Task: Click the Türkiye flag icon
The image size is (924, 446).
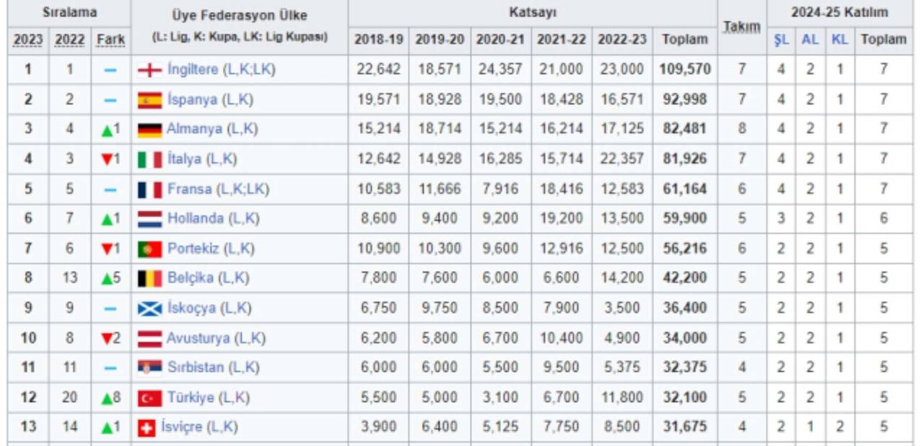Action: pos(149,398)
